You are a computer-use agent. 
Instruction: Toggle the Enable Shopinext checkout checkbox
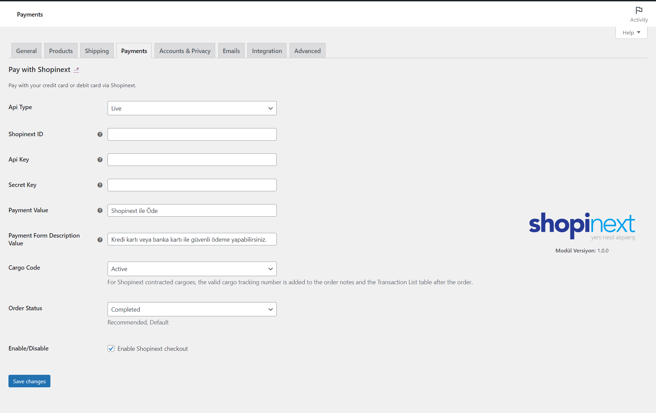pos(111,348)
